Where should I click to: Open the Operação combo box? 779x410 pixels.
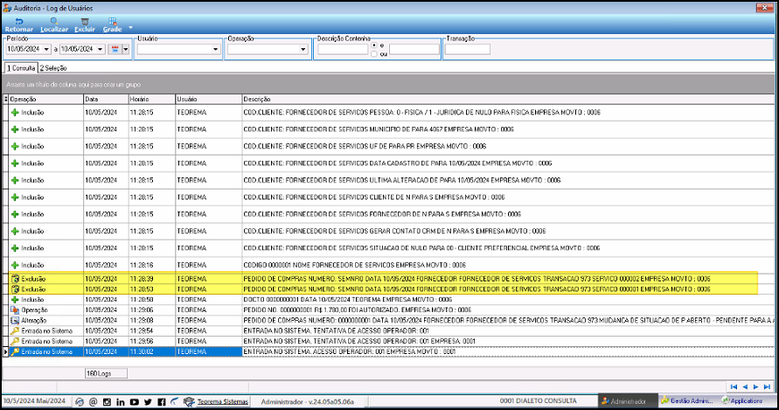point(268,49)
